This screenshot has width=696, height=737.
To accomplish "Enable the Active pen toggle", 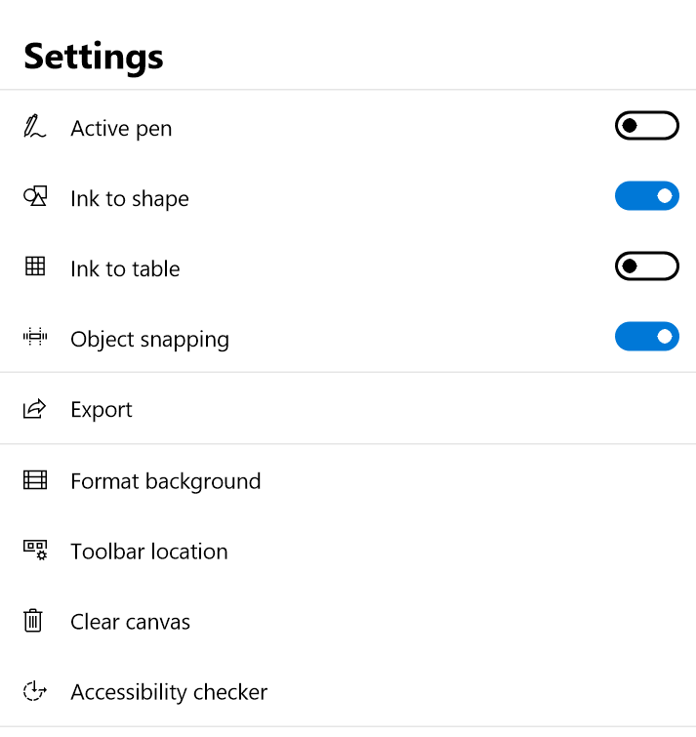I will 646,126.
